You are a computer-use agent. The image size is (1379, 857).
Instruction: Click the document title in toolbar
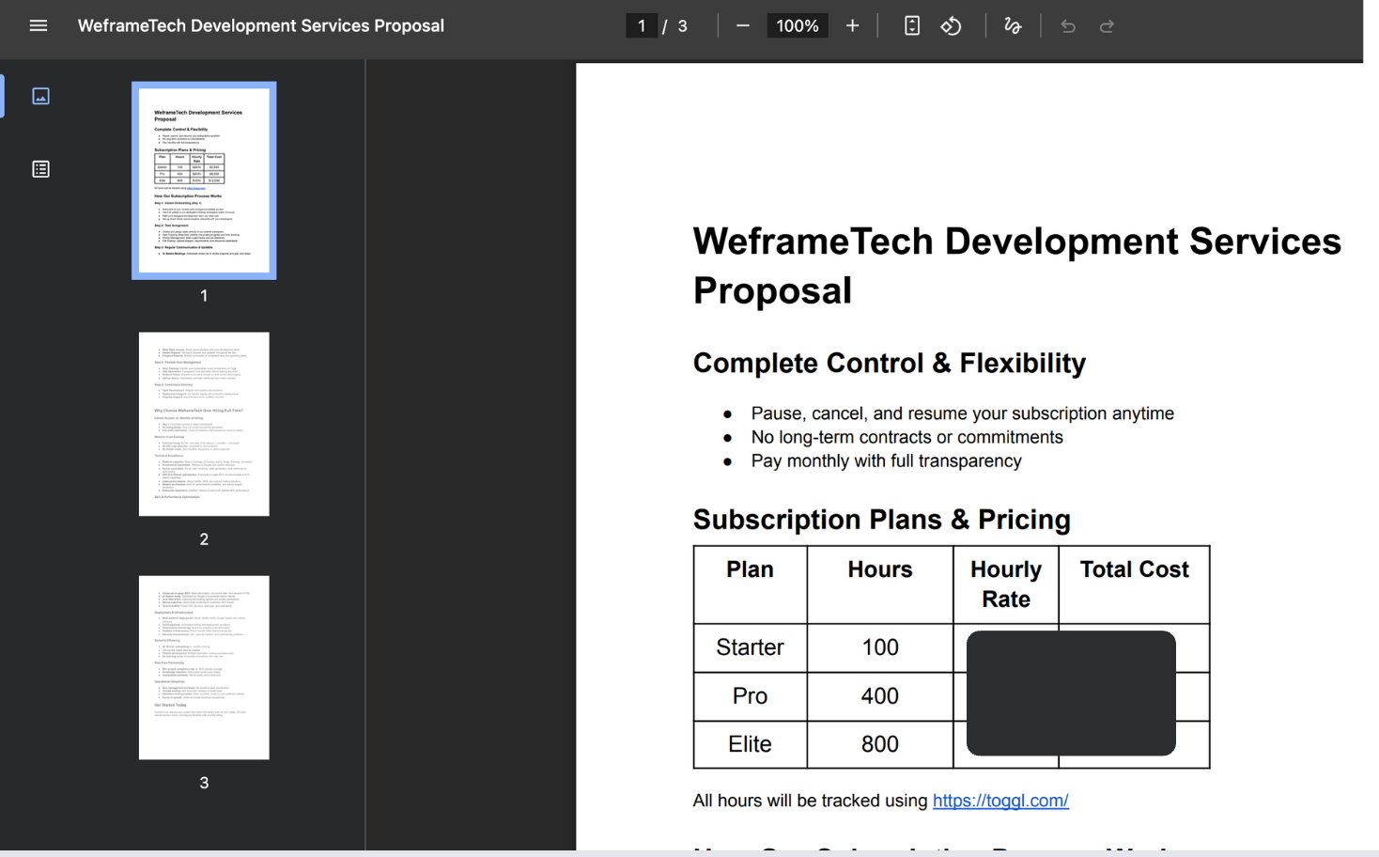click(x=261, y=25)
